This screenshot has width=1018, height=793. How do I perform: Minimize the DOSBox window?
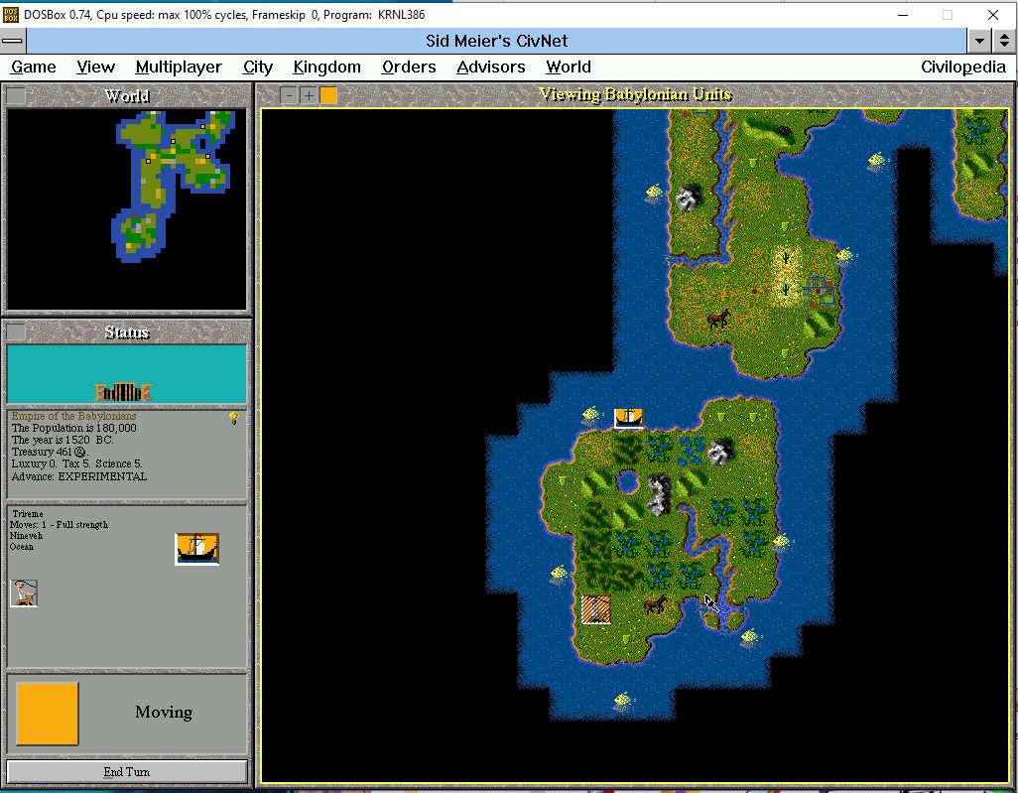tap(903, 15)
